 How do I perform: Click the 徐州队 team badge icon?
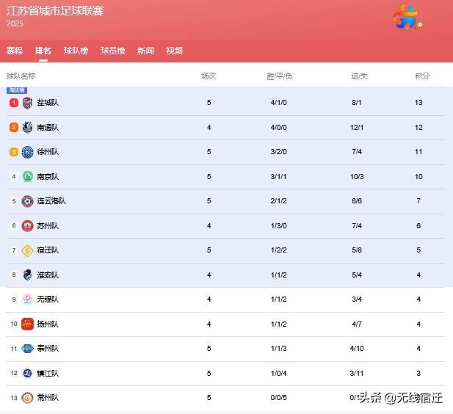27,152
